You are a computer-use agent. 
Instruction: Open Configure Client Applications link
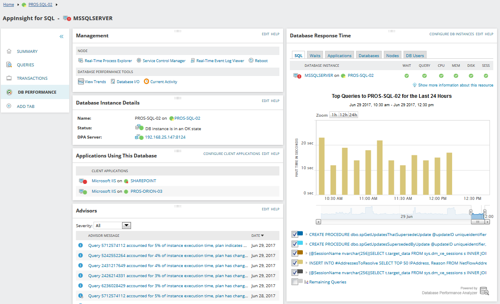(x=232, y=154)
